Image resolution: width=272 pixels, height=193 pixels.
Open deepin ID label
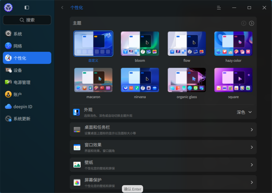[x=23, y=107]
